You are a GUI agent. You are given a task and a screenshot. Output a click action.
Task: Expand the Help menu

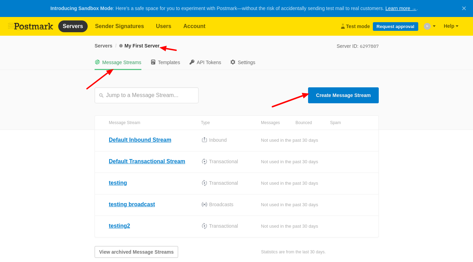click(451, 26)
